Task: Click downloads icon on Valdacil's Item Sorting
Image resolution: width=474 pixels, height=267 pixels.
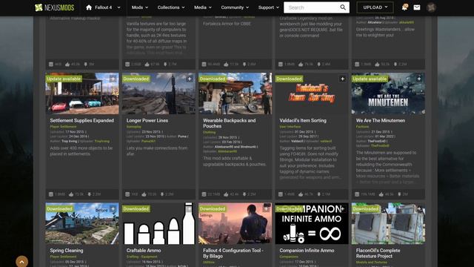Action: tap(319, 194)
